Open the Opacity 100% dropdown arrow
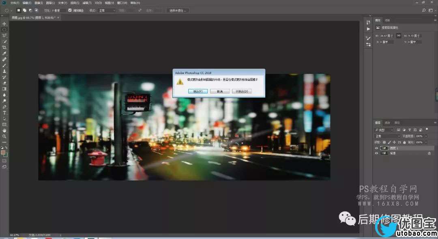This screenshot has height=239, width=438. (426, 136)
